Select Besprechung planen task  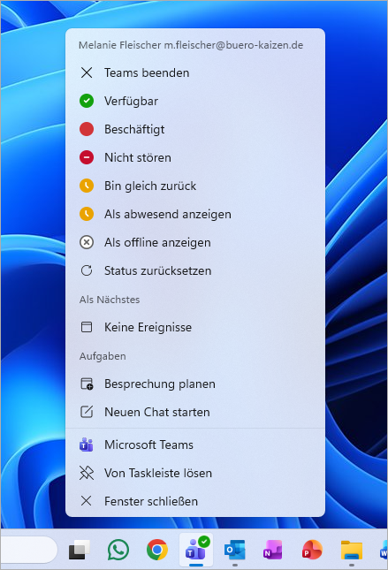[x=195, y=384]
